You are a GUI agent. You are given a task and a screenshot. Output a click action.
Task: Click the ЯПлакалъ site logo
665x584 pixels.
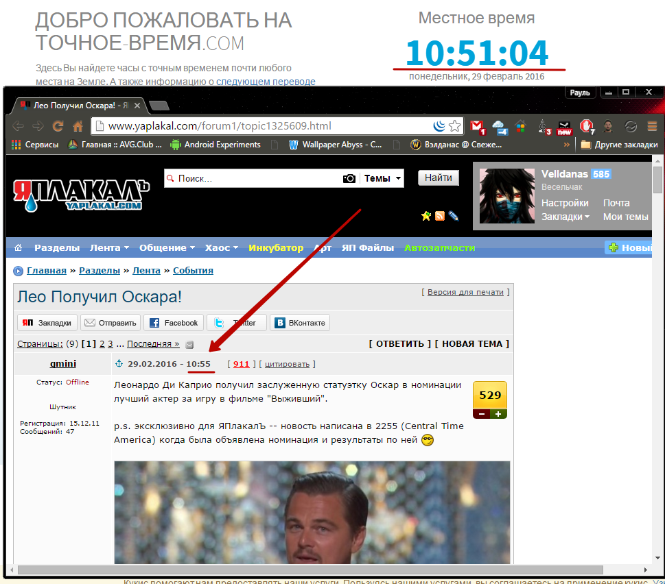click(81, 195)
